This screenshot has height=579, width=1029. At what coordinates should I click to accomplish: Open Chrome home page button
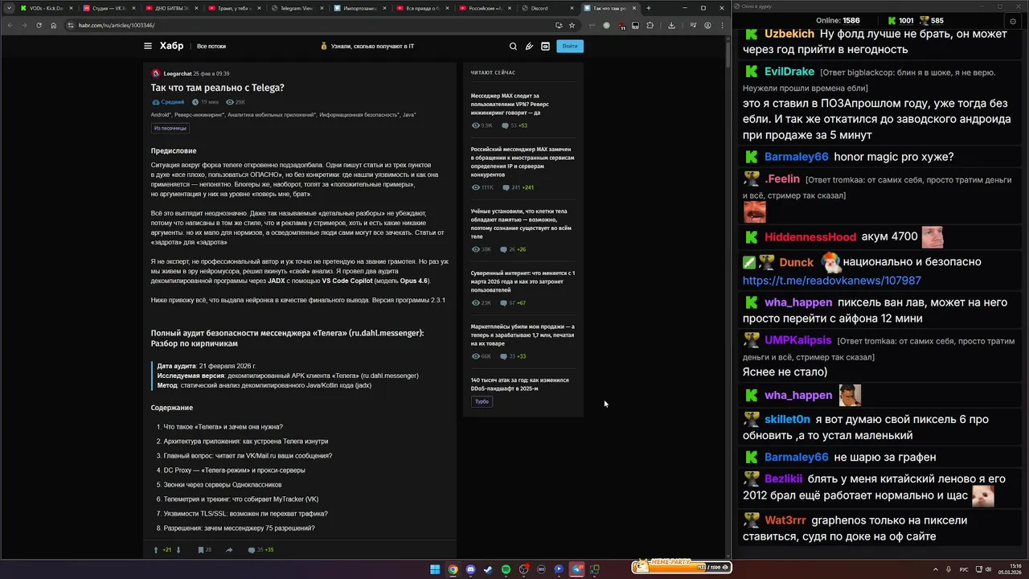53,25
